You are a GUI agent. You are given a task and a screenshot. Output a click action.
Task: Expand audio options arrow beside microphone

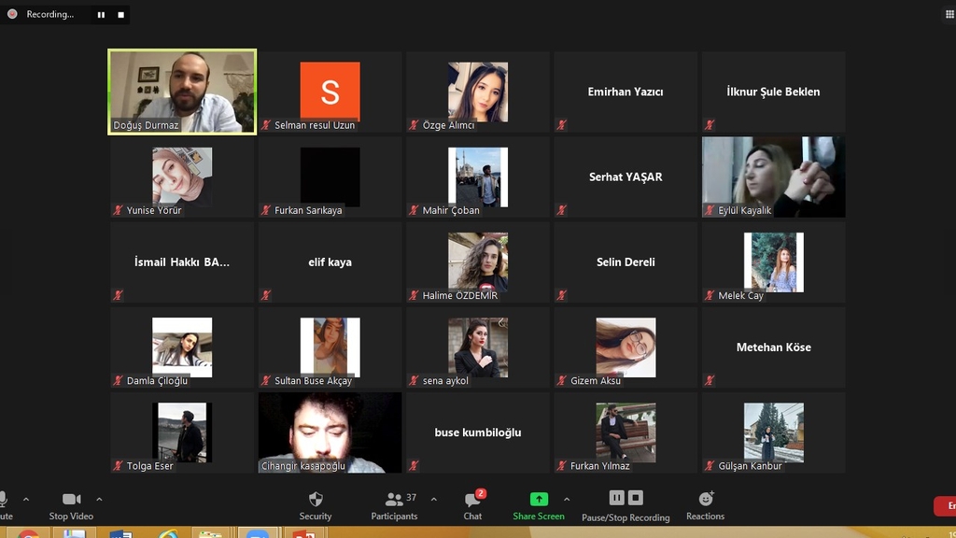point(26,500)
